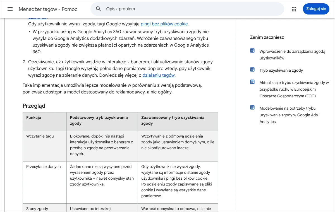Click cell starting Wczytywanie z odmową udzielenia
Image resolution: width=335 pixels, height=212 pixels.
pyautogui.click(x=178, y=146)
